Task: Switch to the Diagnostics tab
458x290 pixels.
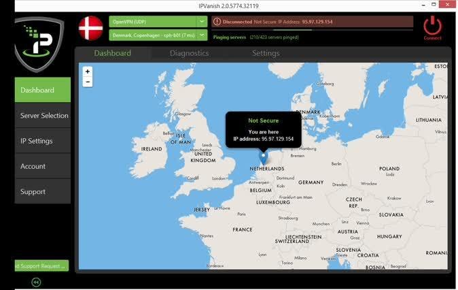Action: click(x=190, y=53)
